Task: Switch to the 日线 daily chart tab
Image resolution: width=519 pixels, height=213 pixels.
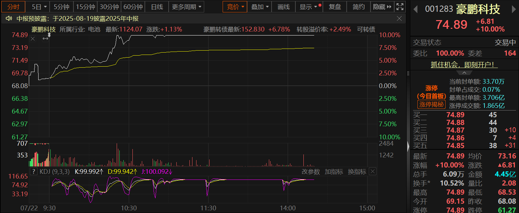Action: click(157, 7)
